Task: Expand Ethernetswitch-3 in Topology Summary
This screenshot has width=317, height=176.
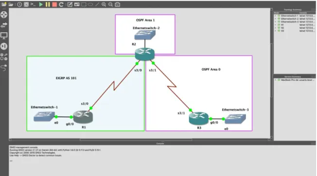Action: (275, 22)
